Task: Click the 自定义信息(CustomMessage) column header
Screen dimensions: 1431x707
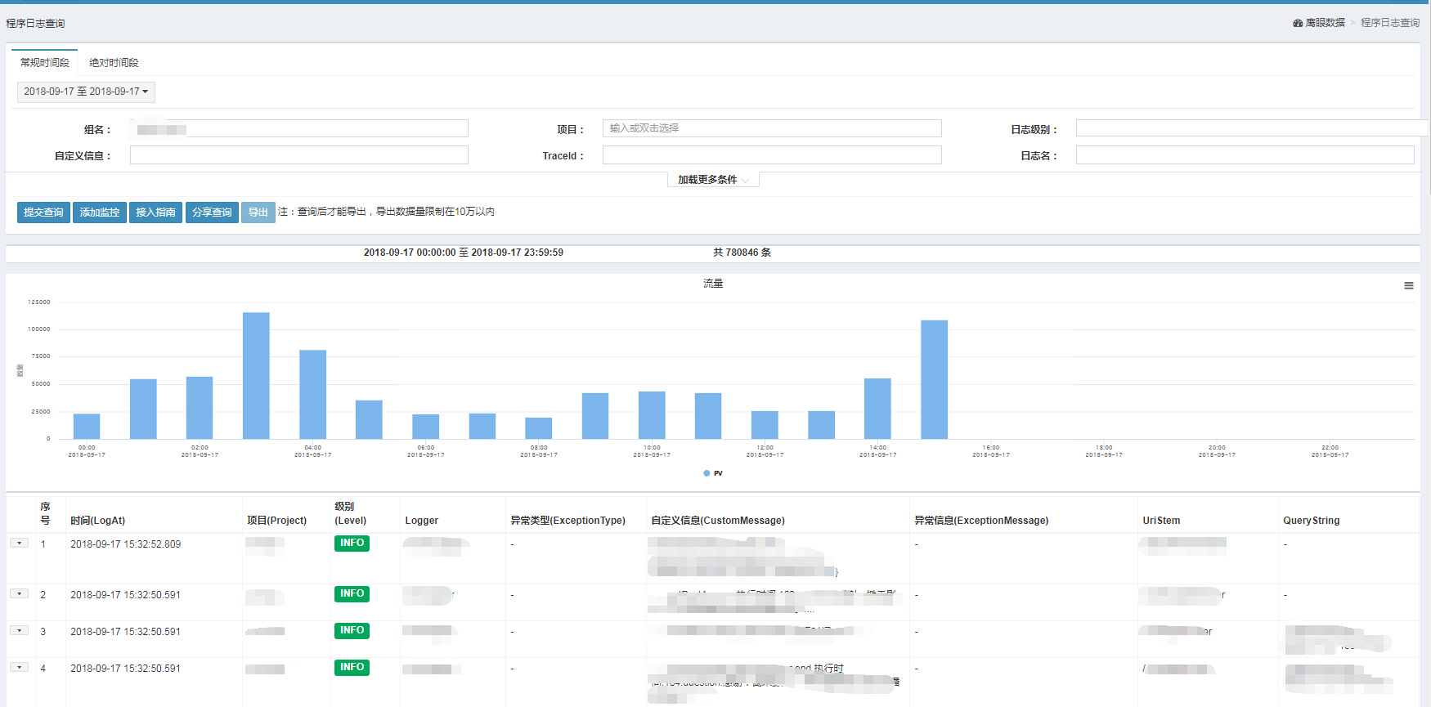Action: tap(718, 521)
